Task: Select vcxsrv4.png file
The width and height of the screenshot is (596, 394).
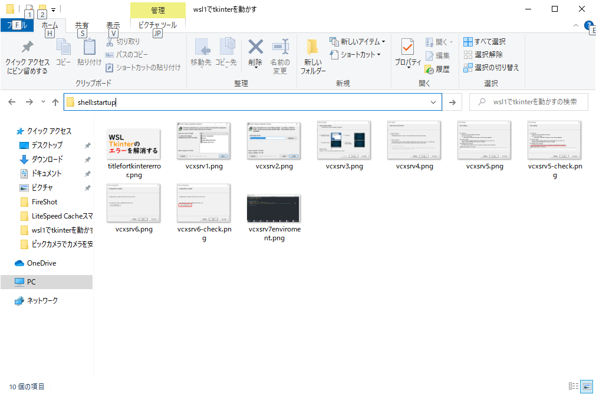Action: pos(414,146)
